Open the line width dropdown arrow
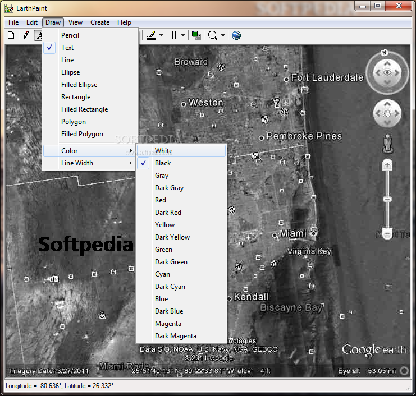416x396 pixels. coord(184,35)
